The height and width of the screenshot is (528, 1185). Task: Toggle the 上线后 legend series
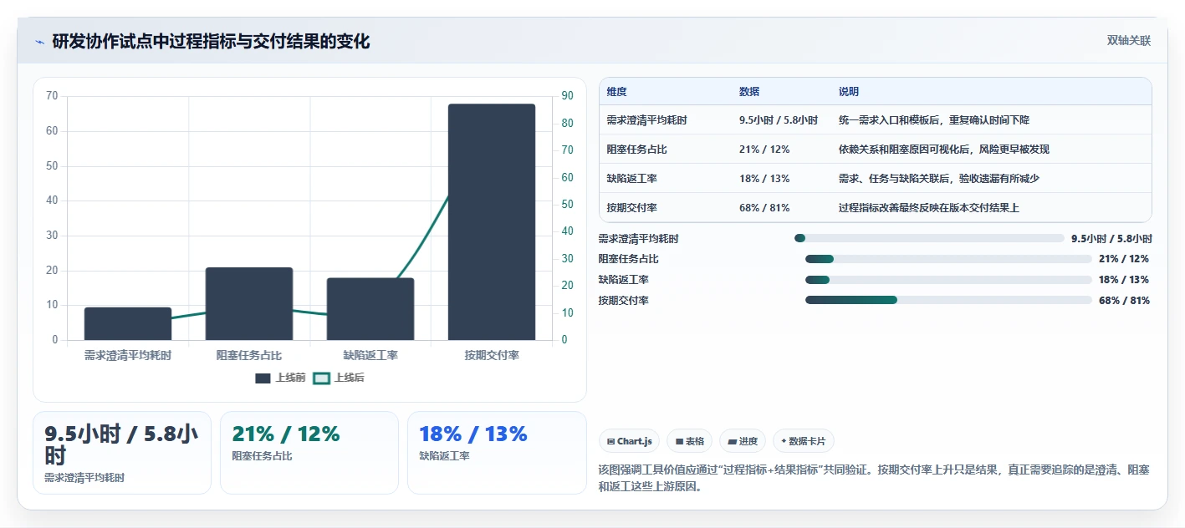(x=339, y=378)
